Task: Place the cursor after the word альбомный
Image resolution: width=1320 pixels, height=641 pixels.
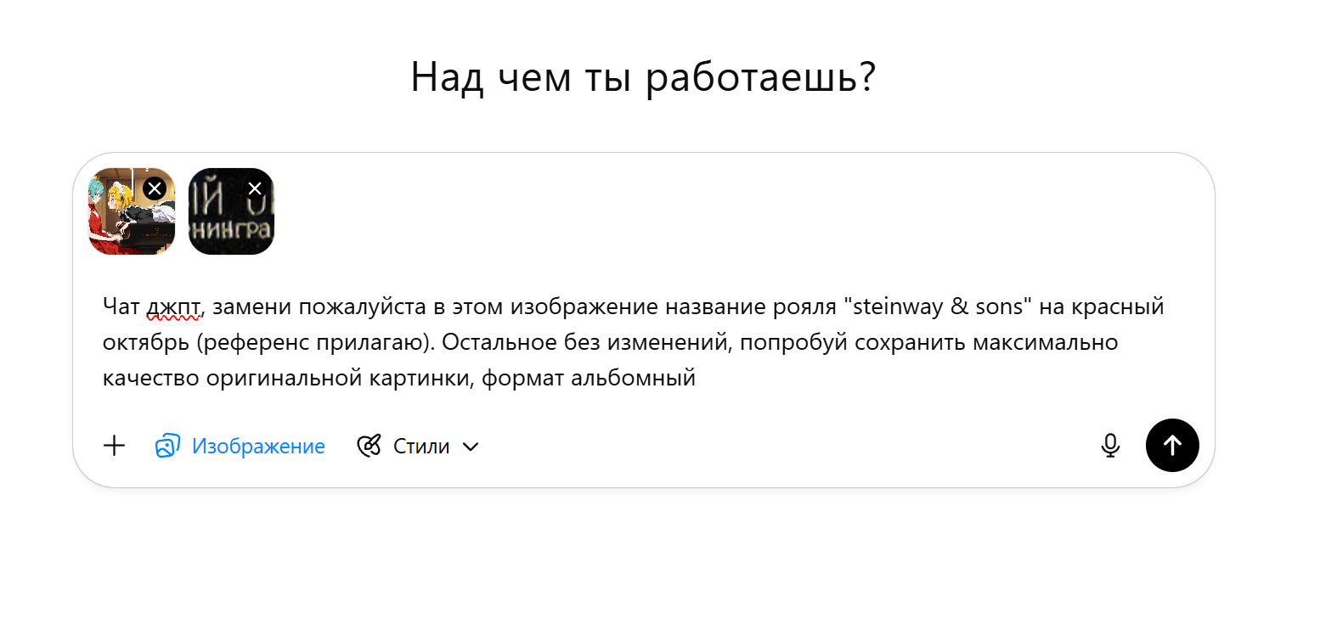Action: point(697,378)
